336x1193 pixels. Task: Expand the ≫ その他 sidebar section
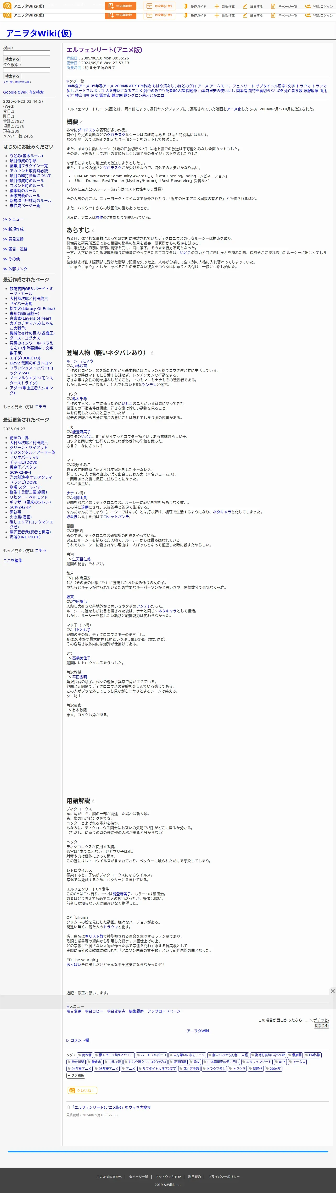click(12, 259)
